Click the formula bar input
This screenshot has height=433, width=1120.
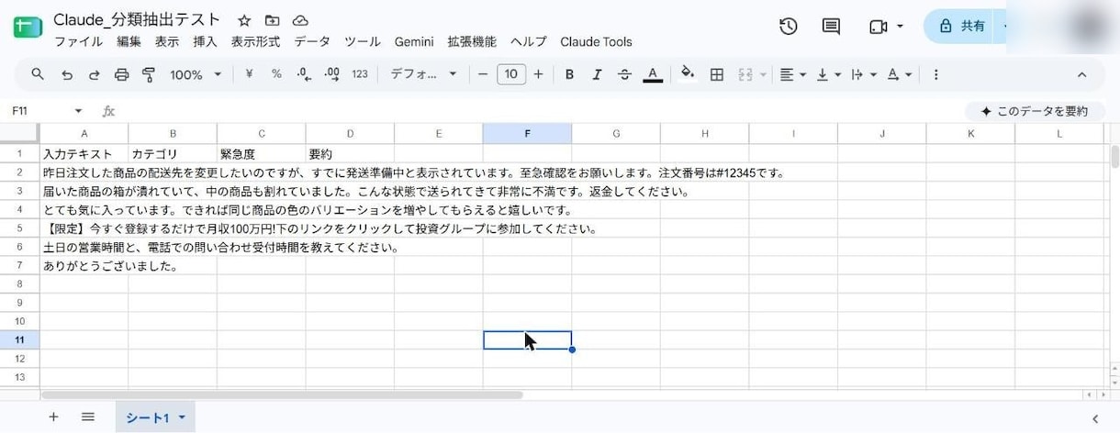pos(542,111)
